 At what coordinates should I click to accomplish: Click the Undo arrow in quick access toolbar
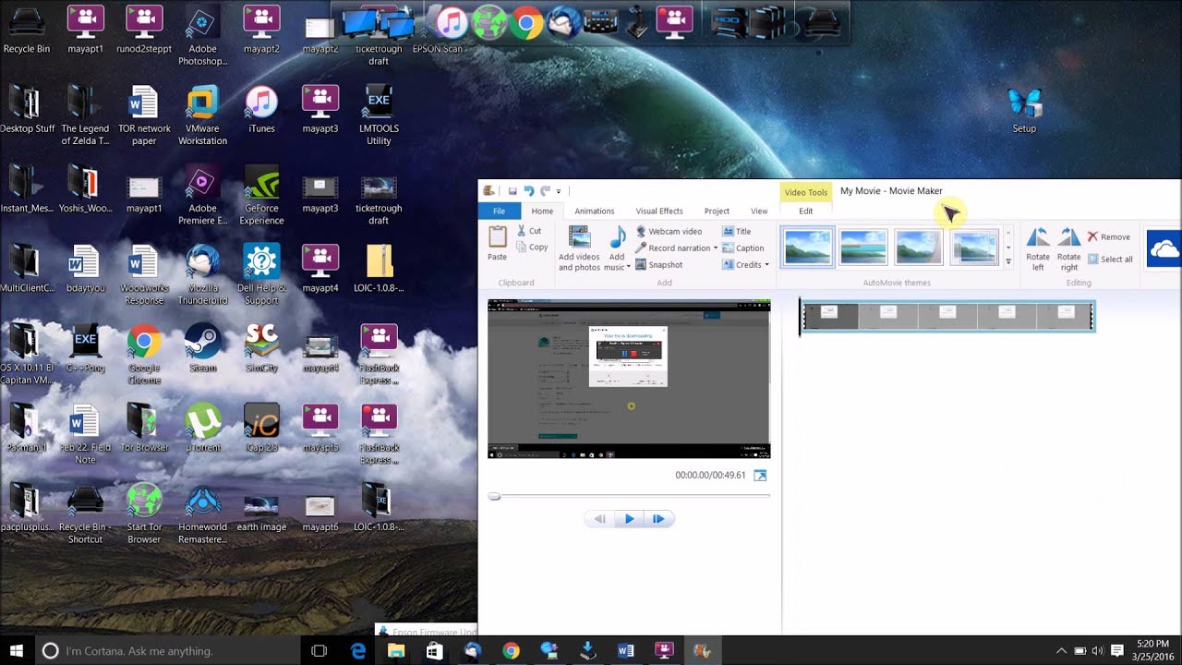(x=529, y=191)
